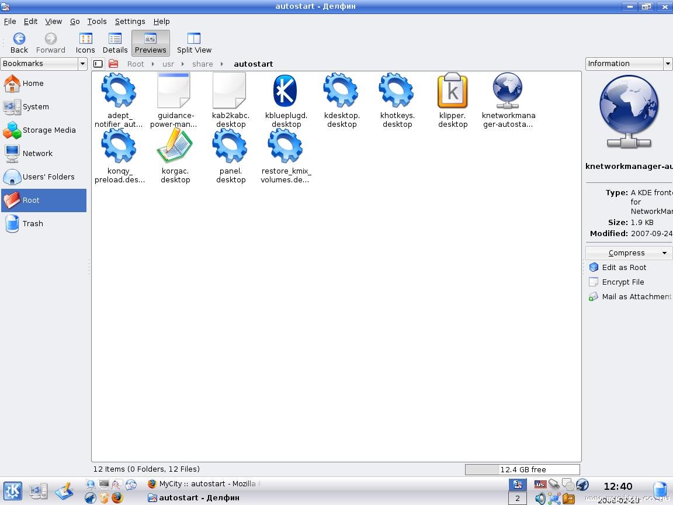Click large globe preview in Information panel

tap(629, 112)
